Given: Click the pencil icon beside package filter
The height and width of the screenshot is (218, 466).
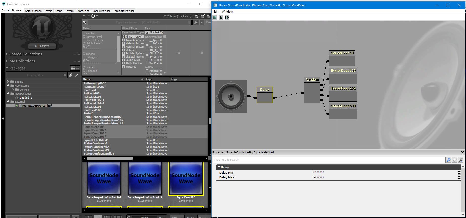Looking at the screenshot, I should click(x=71, y=75).
